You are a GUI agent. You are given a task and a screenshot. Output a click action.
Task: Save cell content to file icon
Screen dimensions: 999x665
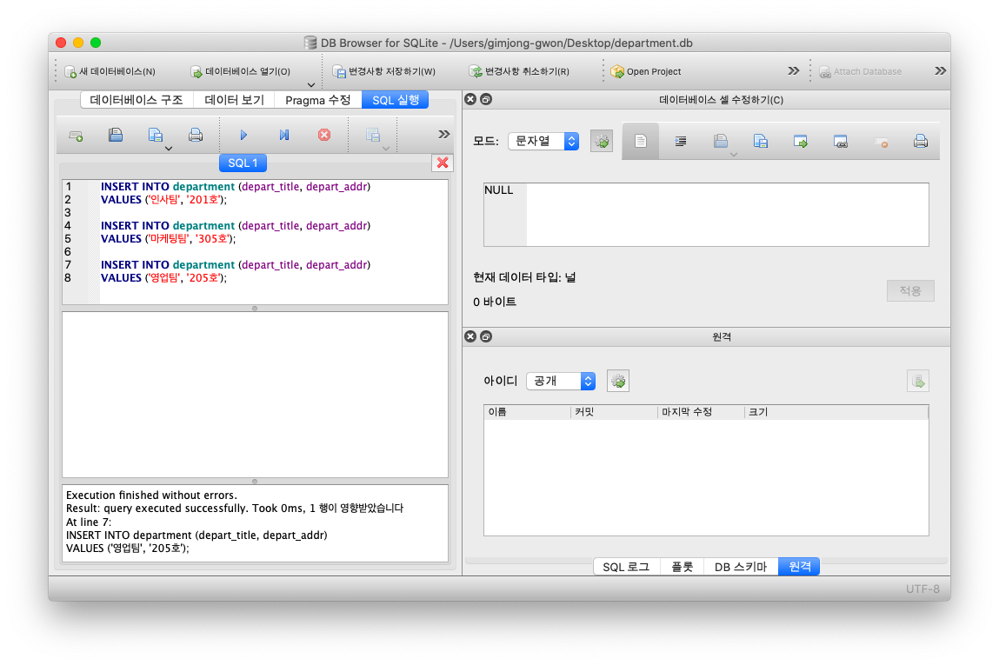[x=760, y=142]
